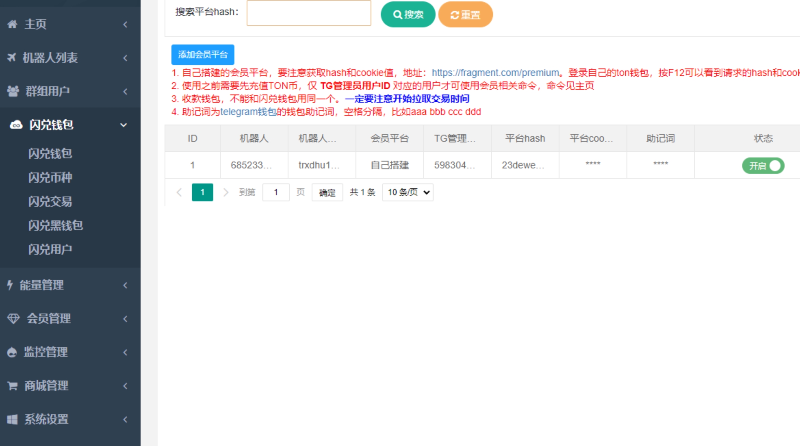Click the green 搜索 search button
The height and width of the screenshot is (446, 800).
coord(408,14)
